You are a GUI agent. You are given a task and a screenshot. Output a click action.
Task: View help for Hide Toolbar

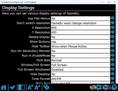tap(113, 46)
